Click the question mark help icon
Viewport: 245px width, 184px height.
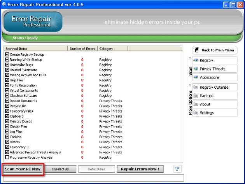click(x=177, y=169)
